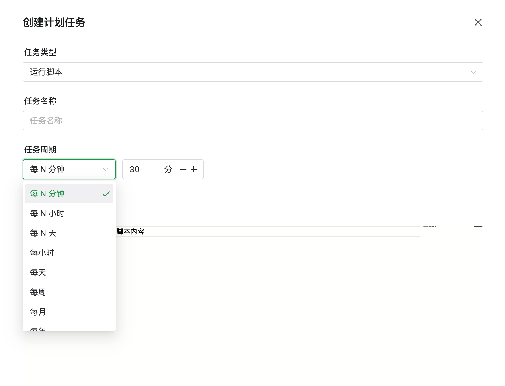Choose 每小时 as the task period
505x386 pixels.
pyautogui.click(x=42, y=253)
